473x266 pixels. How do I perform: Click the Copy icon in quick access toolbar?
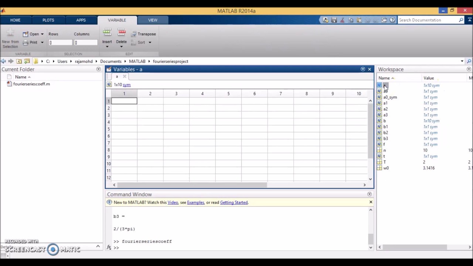coord(351,20)
